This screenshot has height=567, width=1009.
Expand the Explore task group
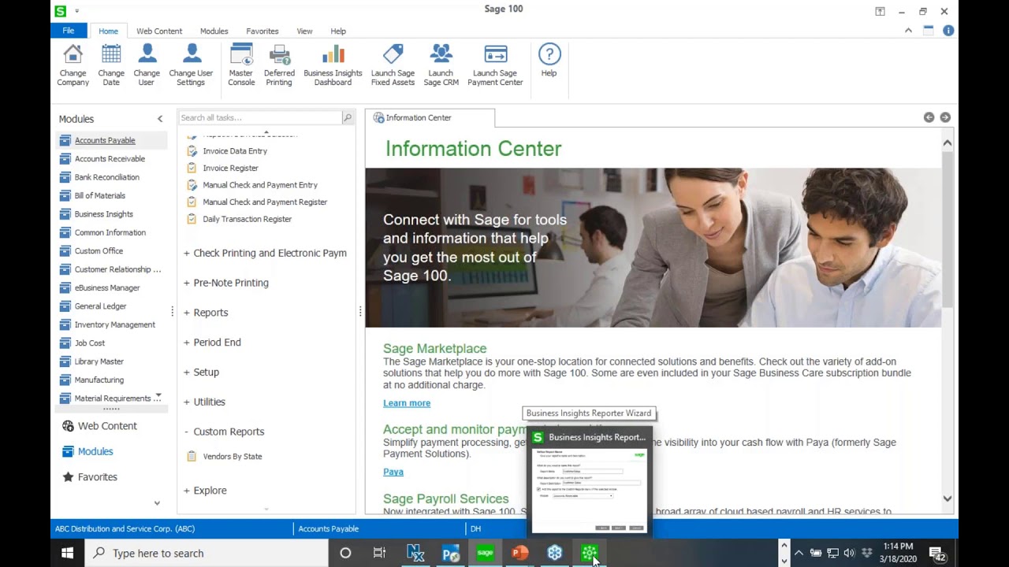tap(205, 491)
